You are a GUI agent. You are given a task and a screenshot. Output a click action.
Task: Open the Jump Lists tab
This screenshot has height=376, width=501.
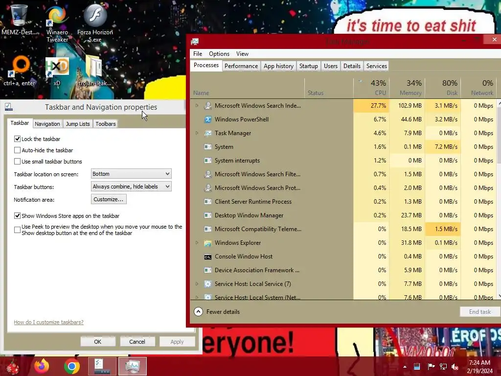click(78, 124)
